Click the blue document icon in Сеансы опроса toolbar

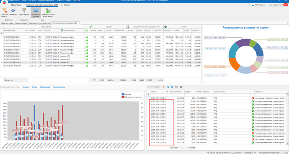click(x=168, y=87)
